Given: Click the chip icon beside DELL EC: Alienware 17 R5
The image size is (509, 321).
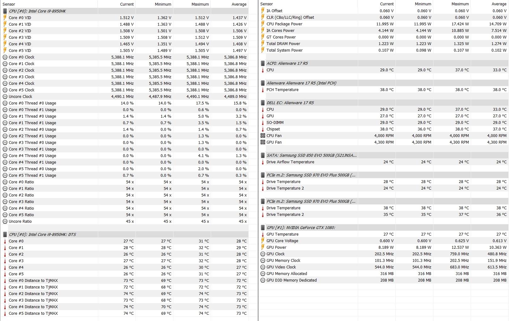Looking at the screenshot, I should [x=263, y=103].
